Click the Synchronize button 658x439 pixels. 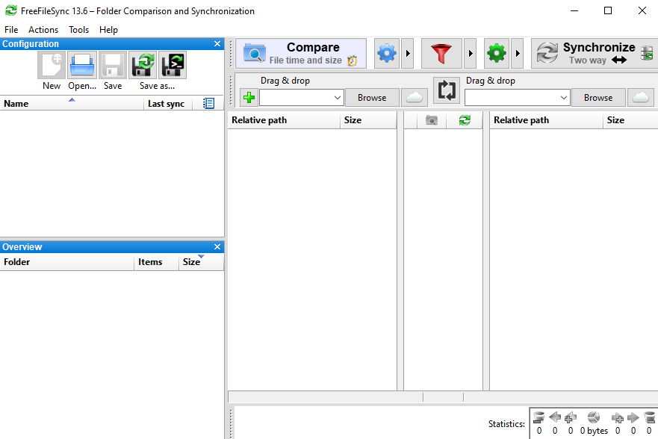click(x=595, y=53)
